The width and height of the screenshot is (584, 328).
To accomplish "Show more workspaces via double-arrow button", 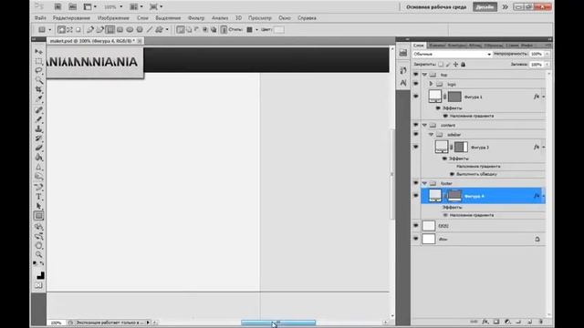I will tap(505, 6).
